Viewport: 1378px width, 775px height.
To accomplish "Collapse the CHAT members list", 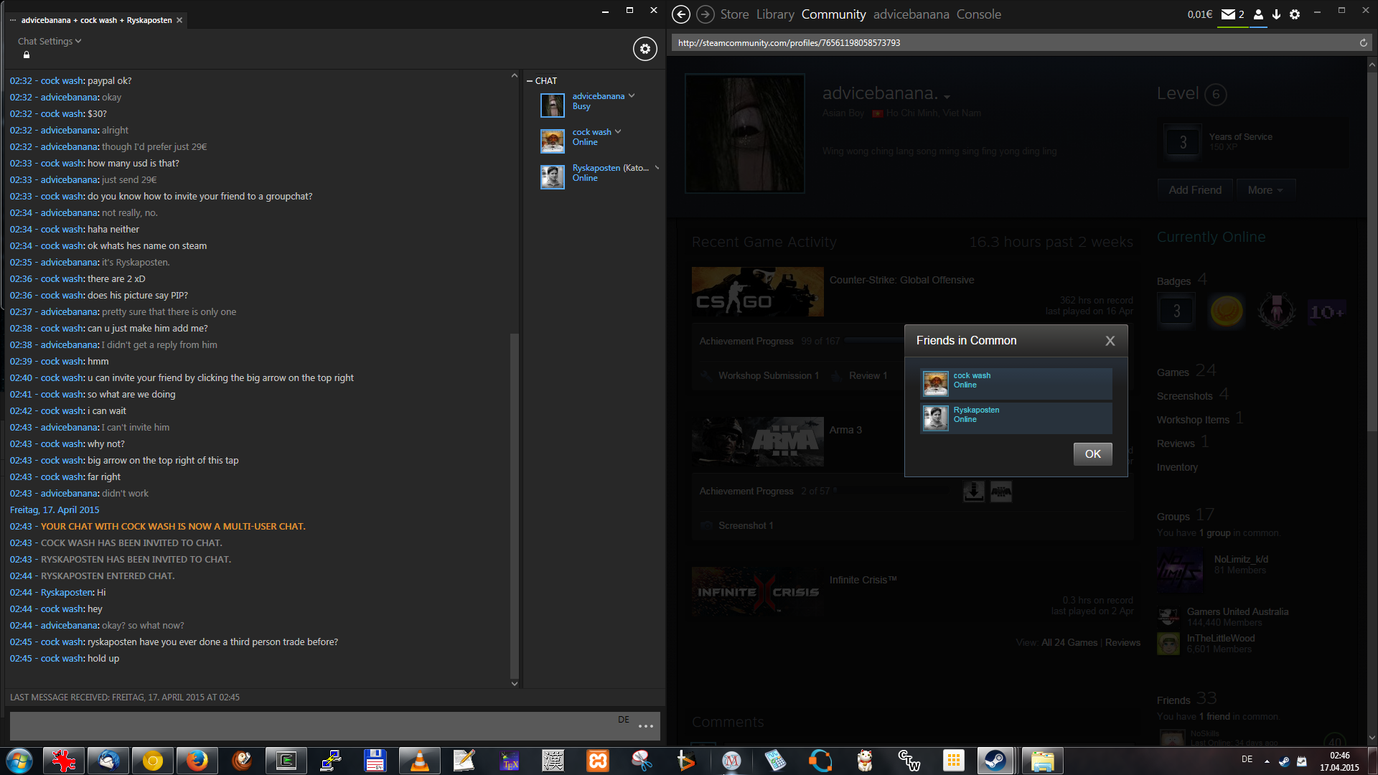I will coord(530,81).
